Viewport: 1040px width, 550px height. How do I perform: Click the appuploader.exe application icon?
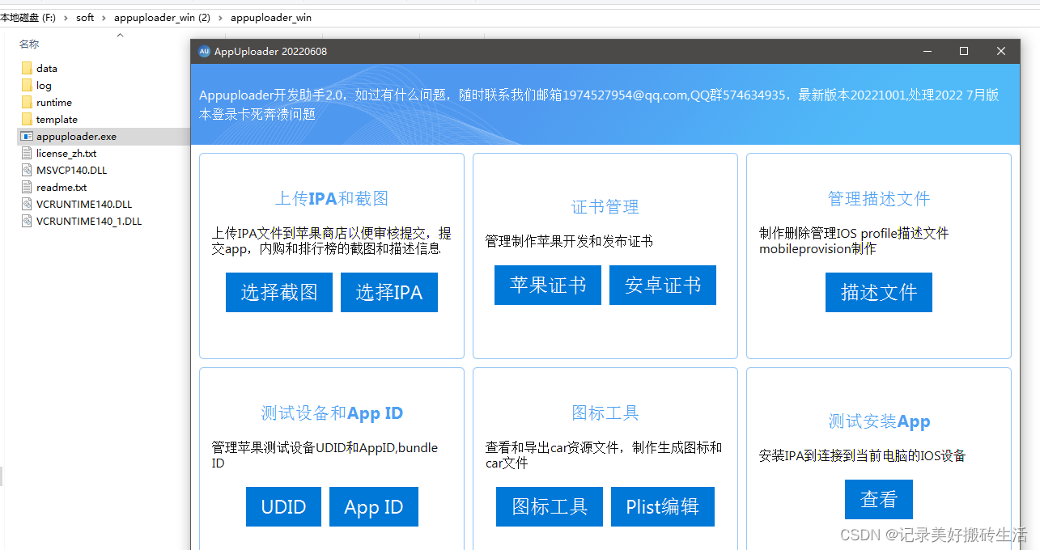(27, 137)
